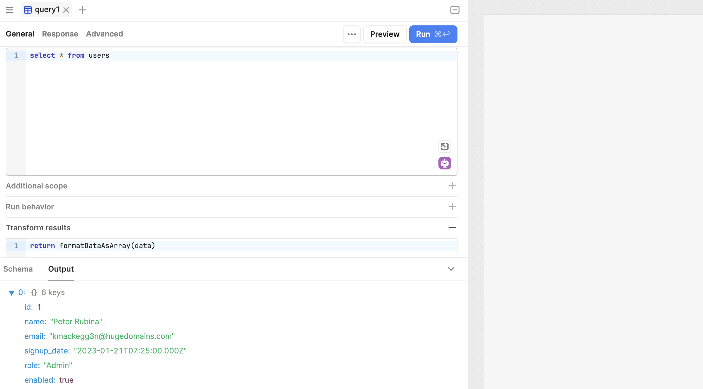Screen dimensions: 703x389
Task: Expand the Additional scope section
Action: click(452, 186)
